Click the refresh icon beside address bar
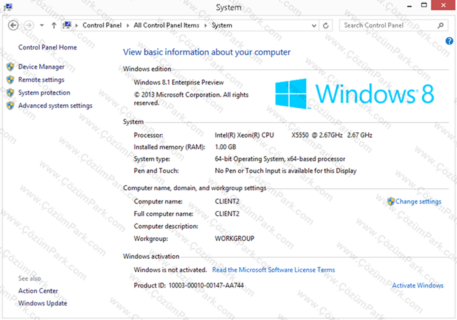Viewport: 457px width, 320px height. pyautogui.click(x=326, y=25)
